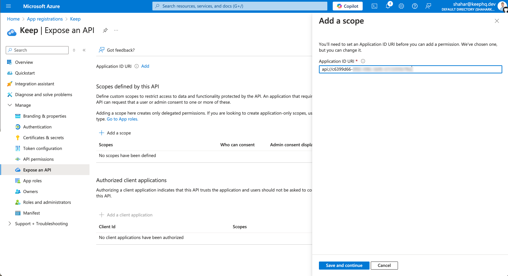Screen dimensions: 508x276
Task: Click the Who can consent column header
Action: (238, 145)
